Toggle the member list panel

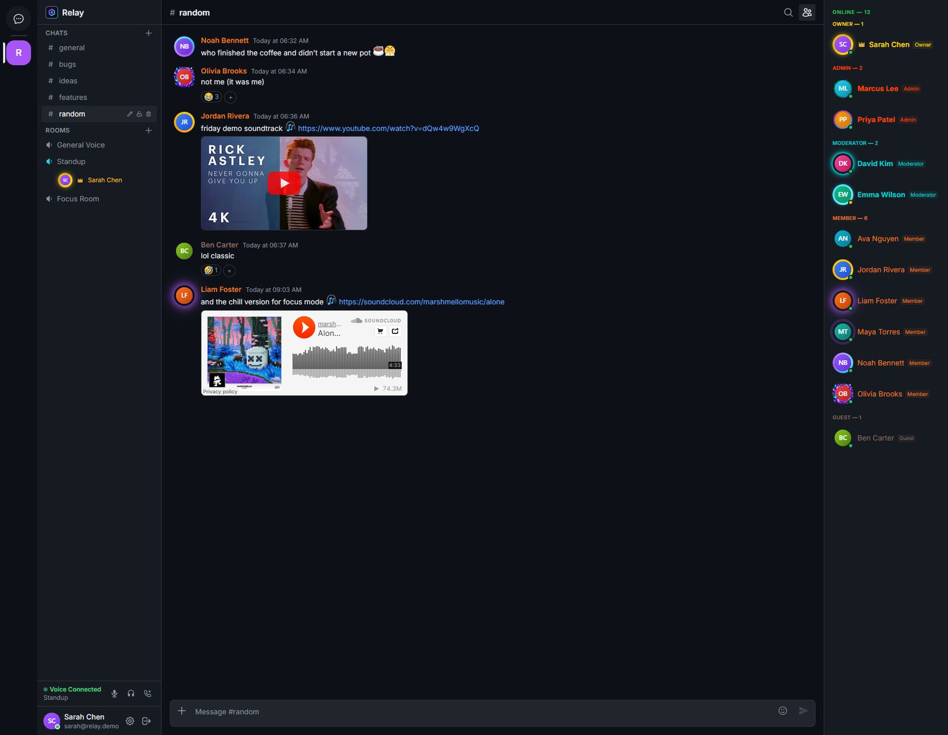(807, 12)
